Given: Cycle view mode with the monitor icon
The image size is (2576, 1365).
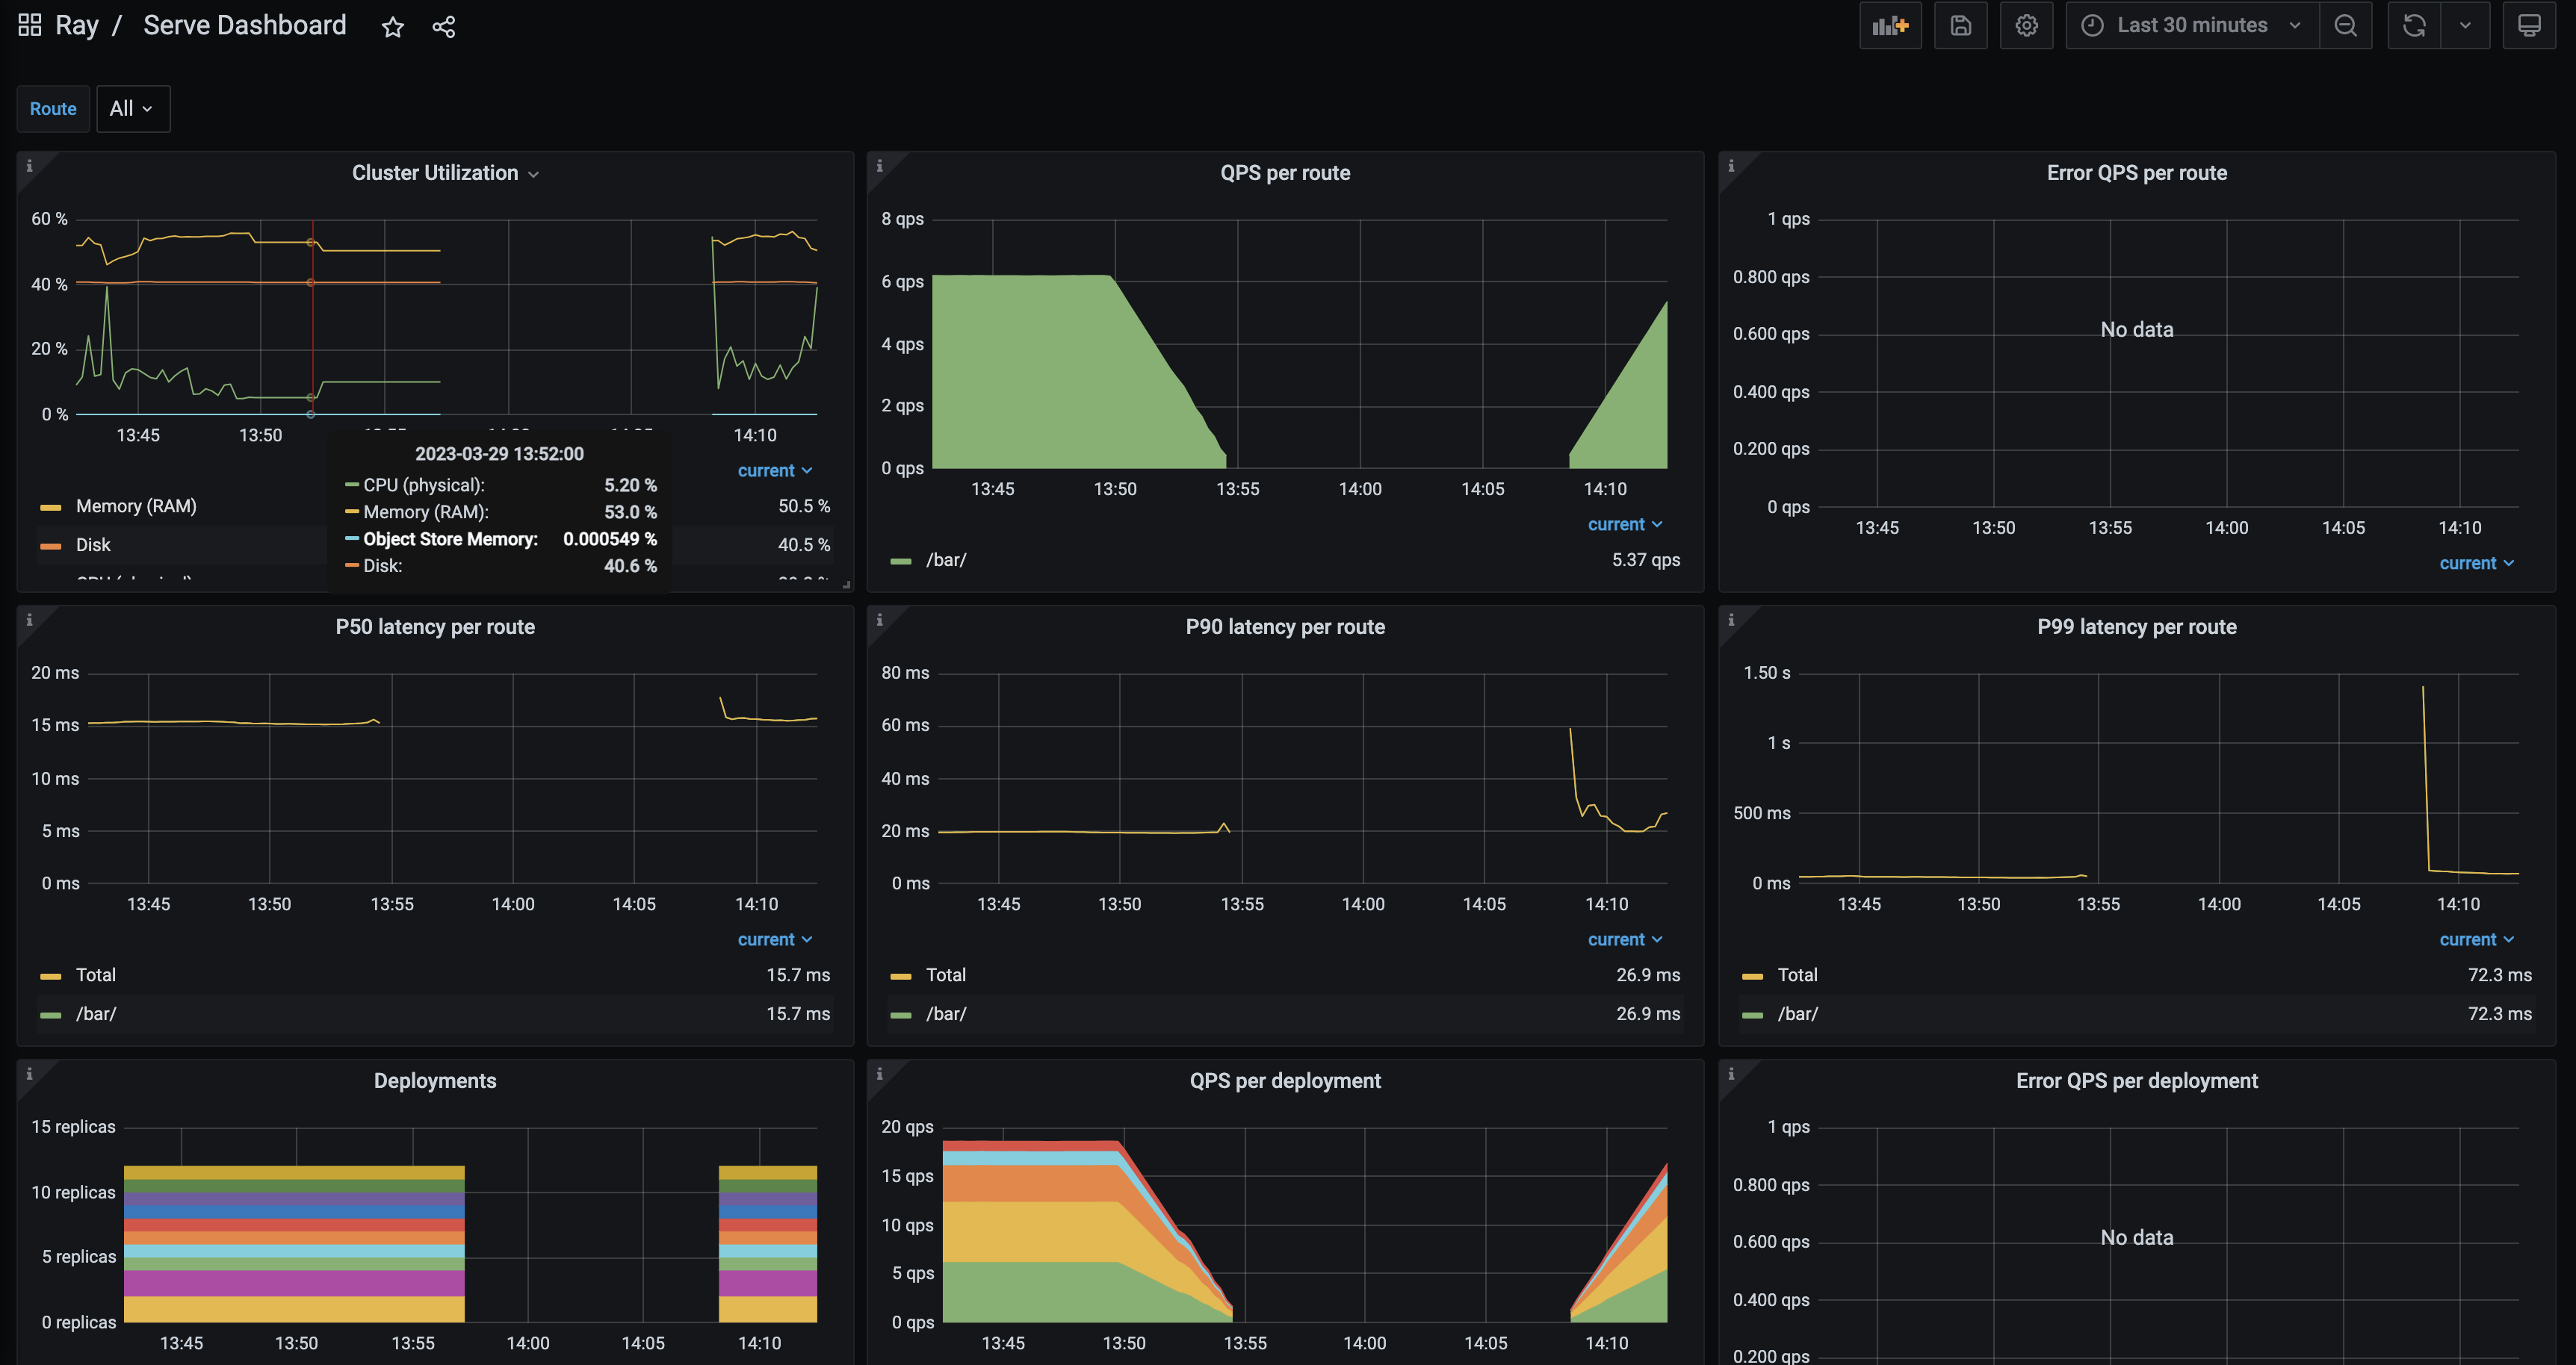Looking at the screenshot, I should click(x=2528, y=26).
